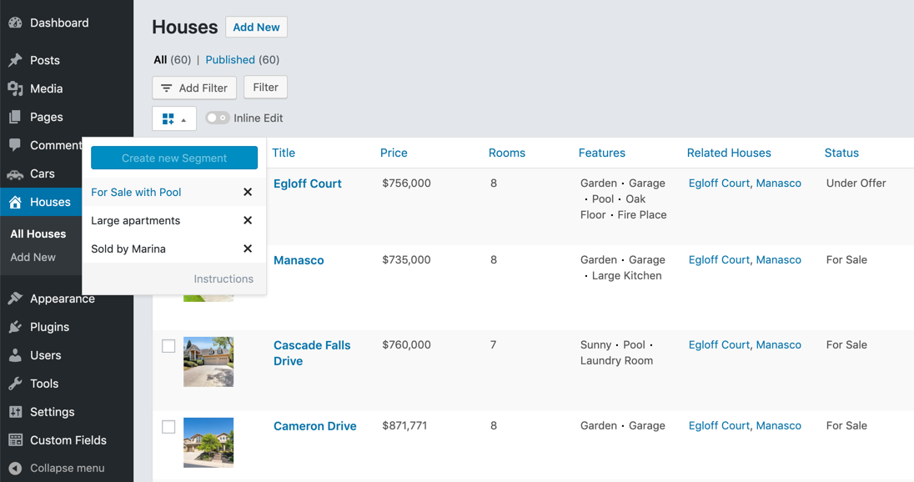The width and height of the screenshot is (914, 482).
Task: Open Add New submenu under Houses
Action: [x=33, y=257]
